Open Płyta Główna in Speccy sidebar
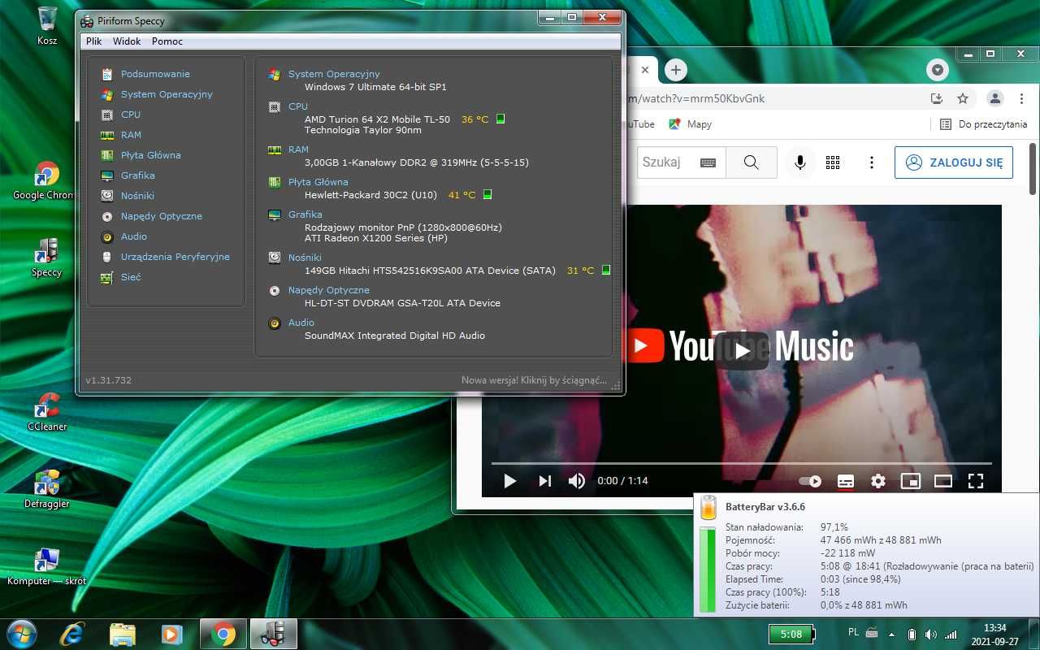The image size is (1040, 650). [151, 155]
